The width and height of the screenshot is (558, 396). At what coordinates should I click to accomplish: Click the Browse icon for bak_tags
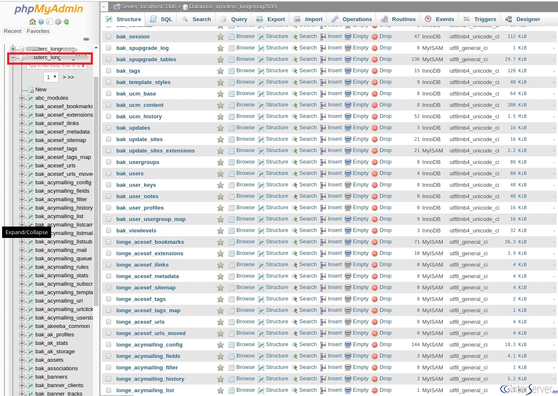pyautogui.click(x=231, y=71)
